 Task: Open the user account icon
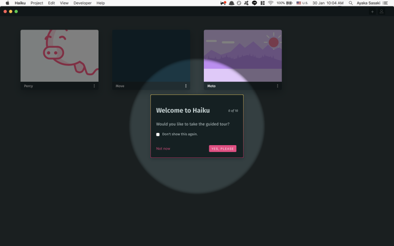tap(381, 11)
